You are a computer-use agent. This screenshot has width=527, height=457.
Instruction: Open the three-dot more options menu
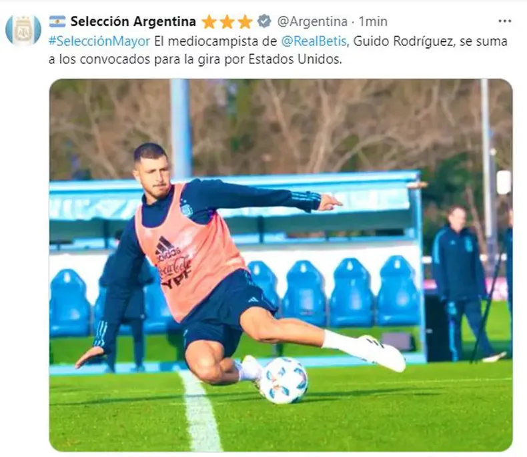coord(504,21)
